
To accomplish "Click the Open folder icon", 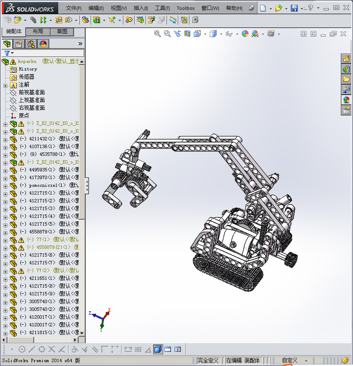I will tap(278, 8).
